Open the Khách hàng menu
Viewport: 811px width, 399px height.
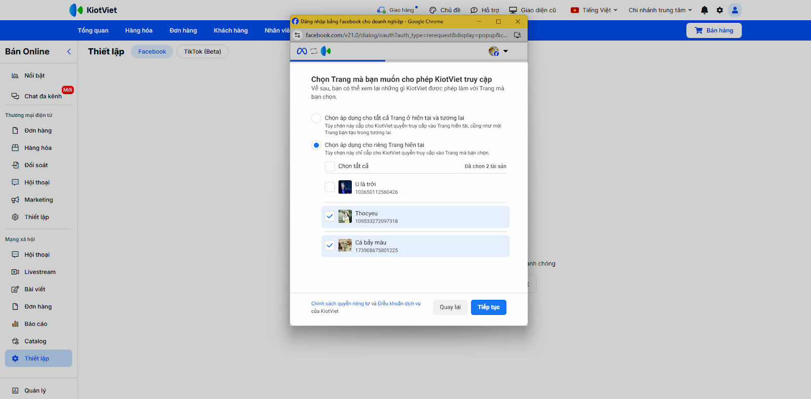point(231,30)
